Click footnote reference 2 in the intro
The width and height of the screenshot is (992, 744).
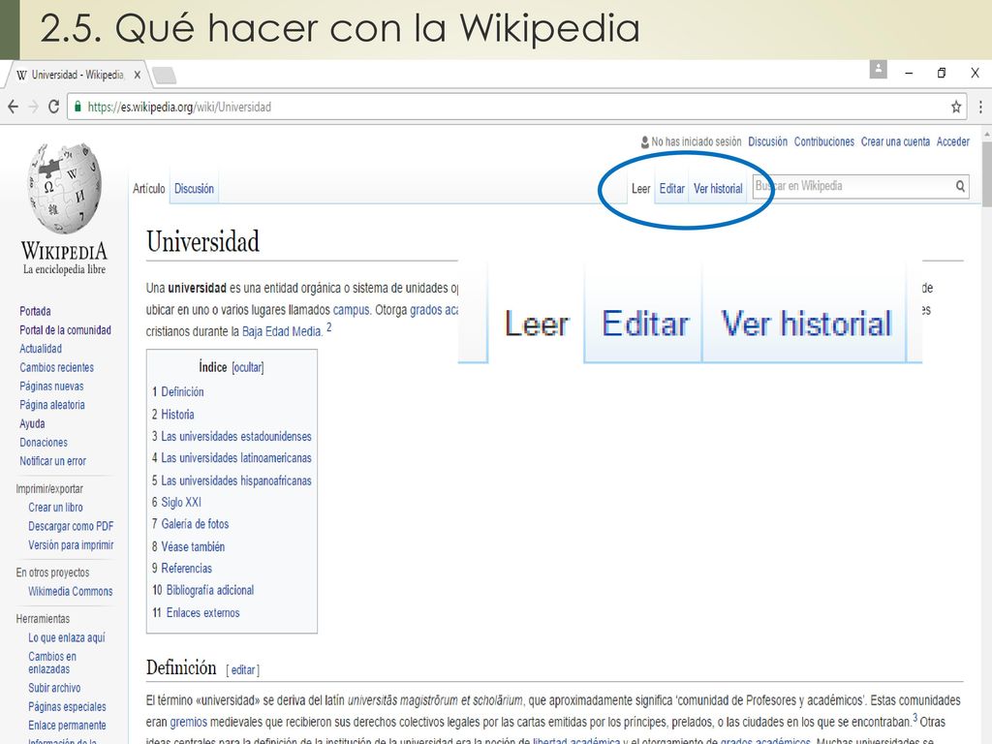[x=329, y=327]
